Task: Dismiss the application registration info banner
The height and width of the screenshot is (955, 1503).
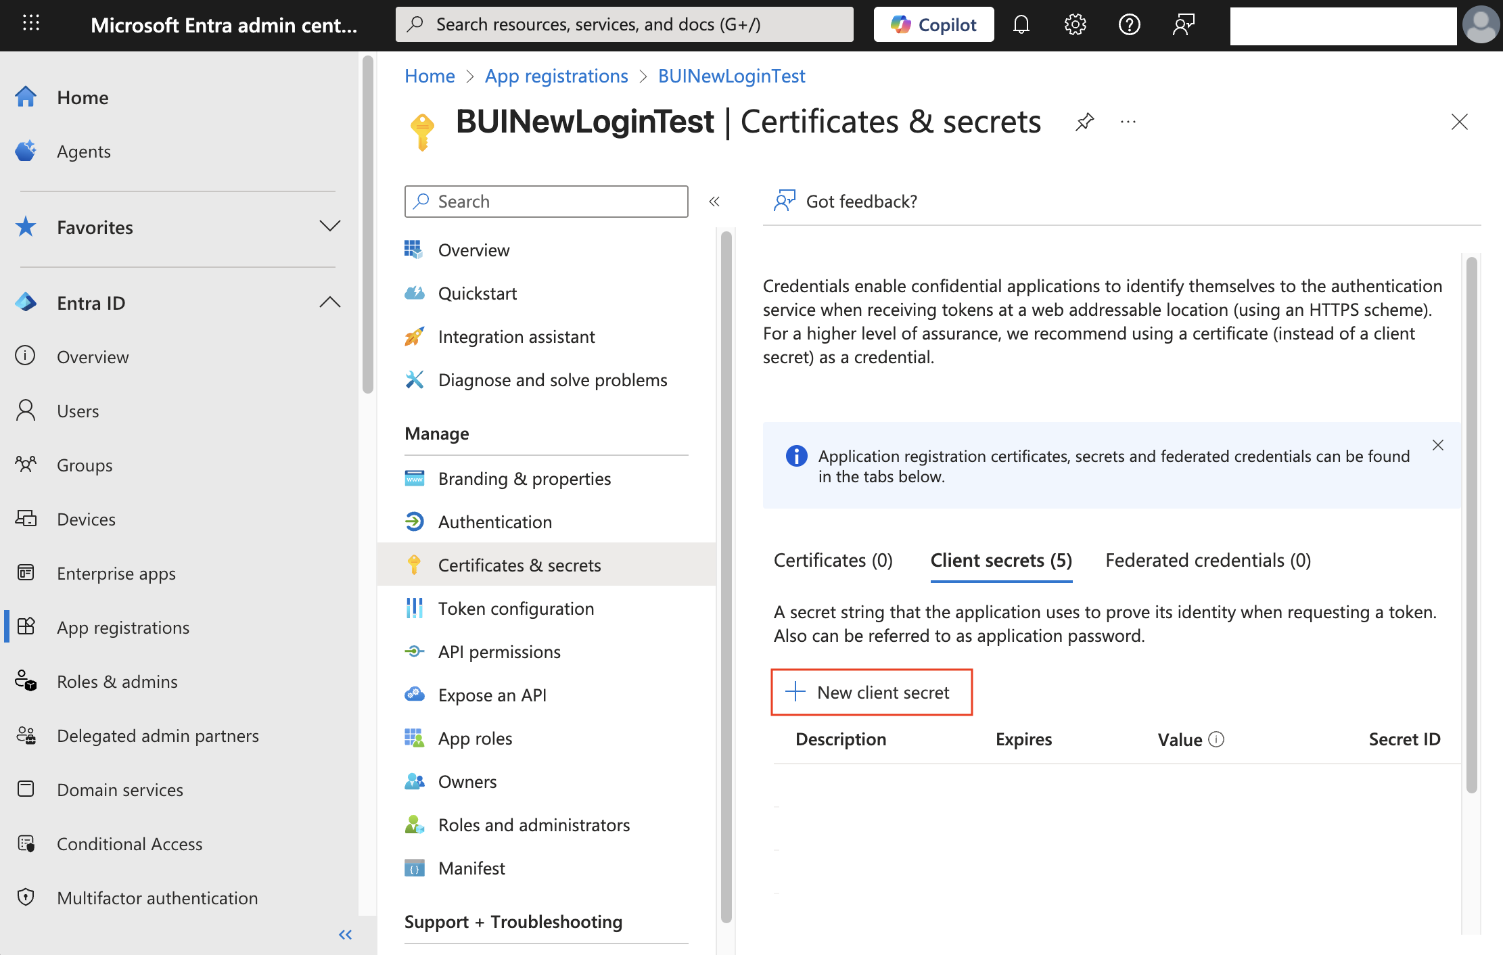Action: pos(1437,445)
